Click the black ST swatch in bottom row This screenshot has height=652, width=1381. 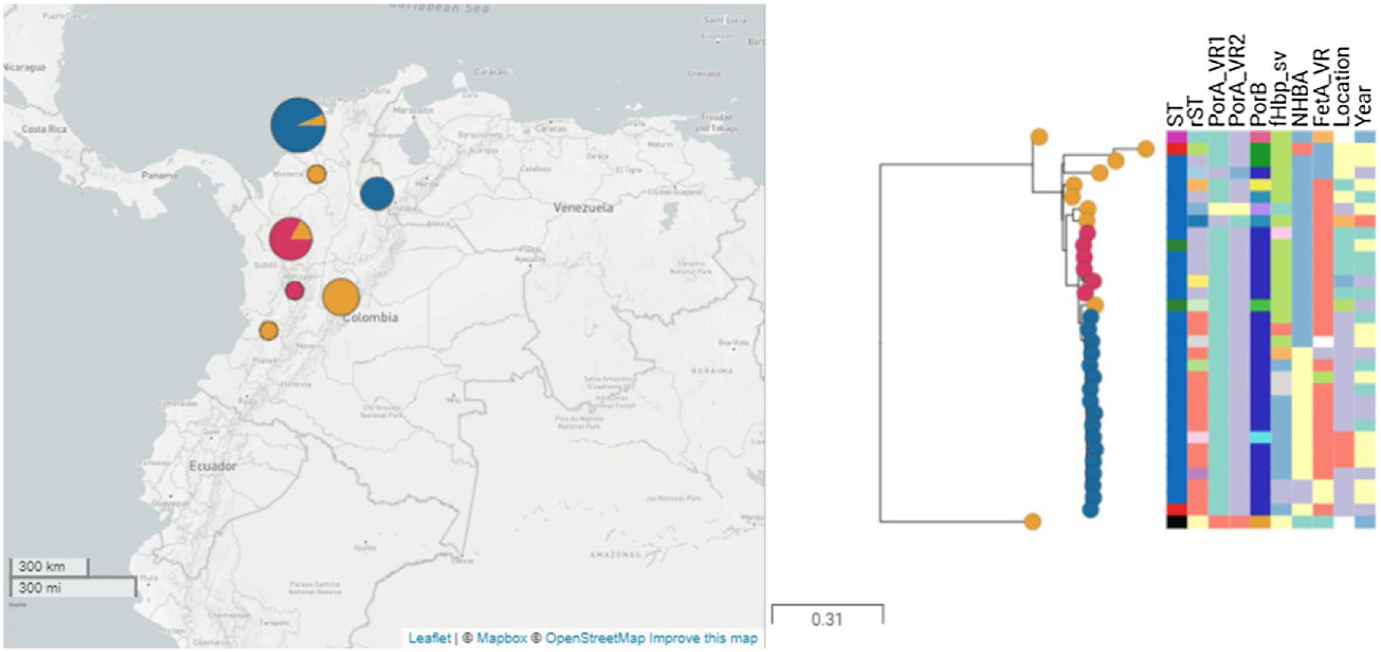click(x=1177, y=522)
